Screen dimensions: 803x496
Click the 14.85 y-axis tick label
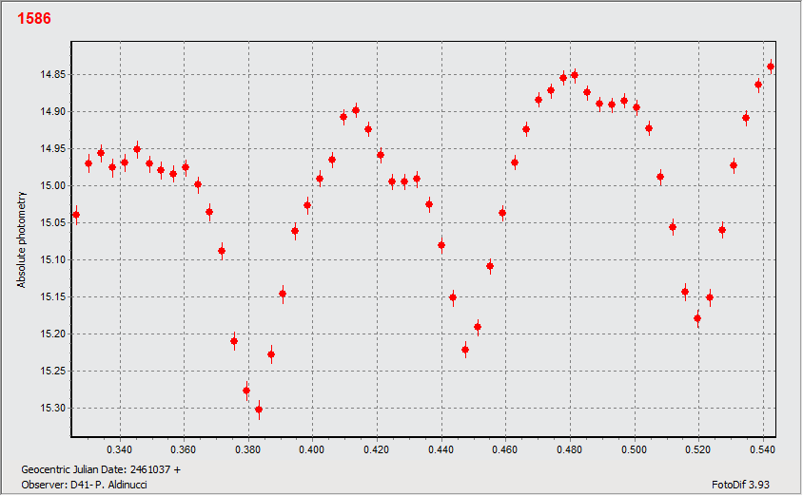pyautogui.click(x=51, y=75)
